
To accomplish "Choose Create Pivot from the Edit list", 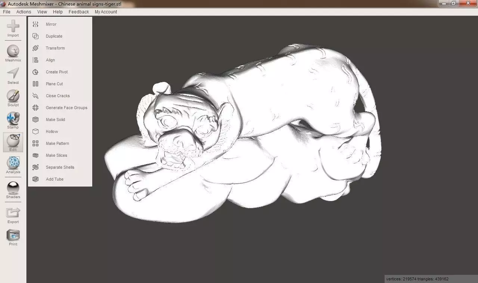I will point(57,72).
